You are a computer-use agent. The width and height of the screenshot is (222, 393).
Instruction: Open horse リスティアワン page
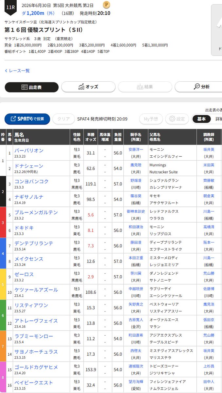(x=31, y=305)
